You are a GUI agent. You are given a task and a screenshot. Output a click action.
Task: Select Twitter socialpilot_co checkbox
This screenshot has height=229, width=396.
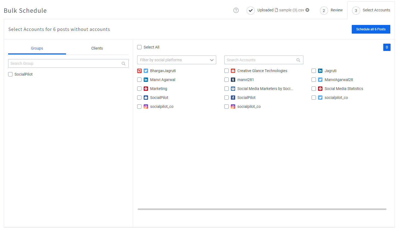coord(314,98)
